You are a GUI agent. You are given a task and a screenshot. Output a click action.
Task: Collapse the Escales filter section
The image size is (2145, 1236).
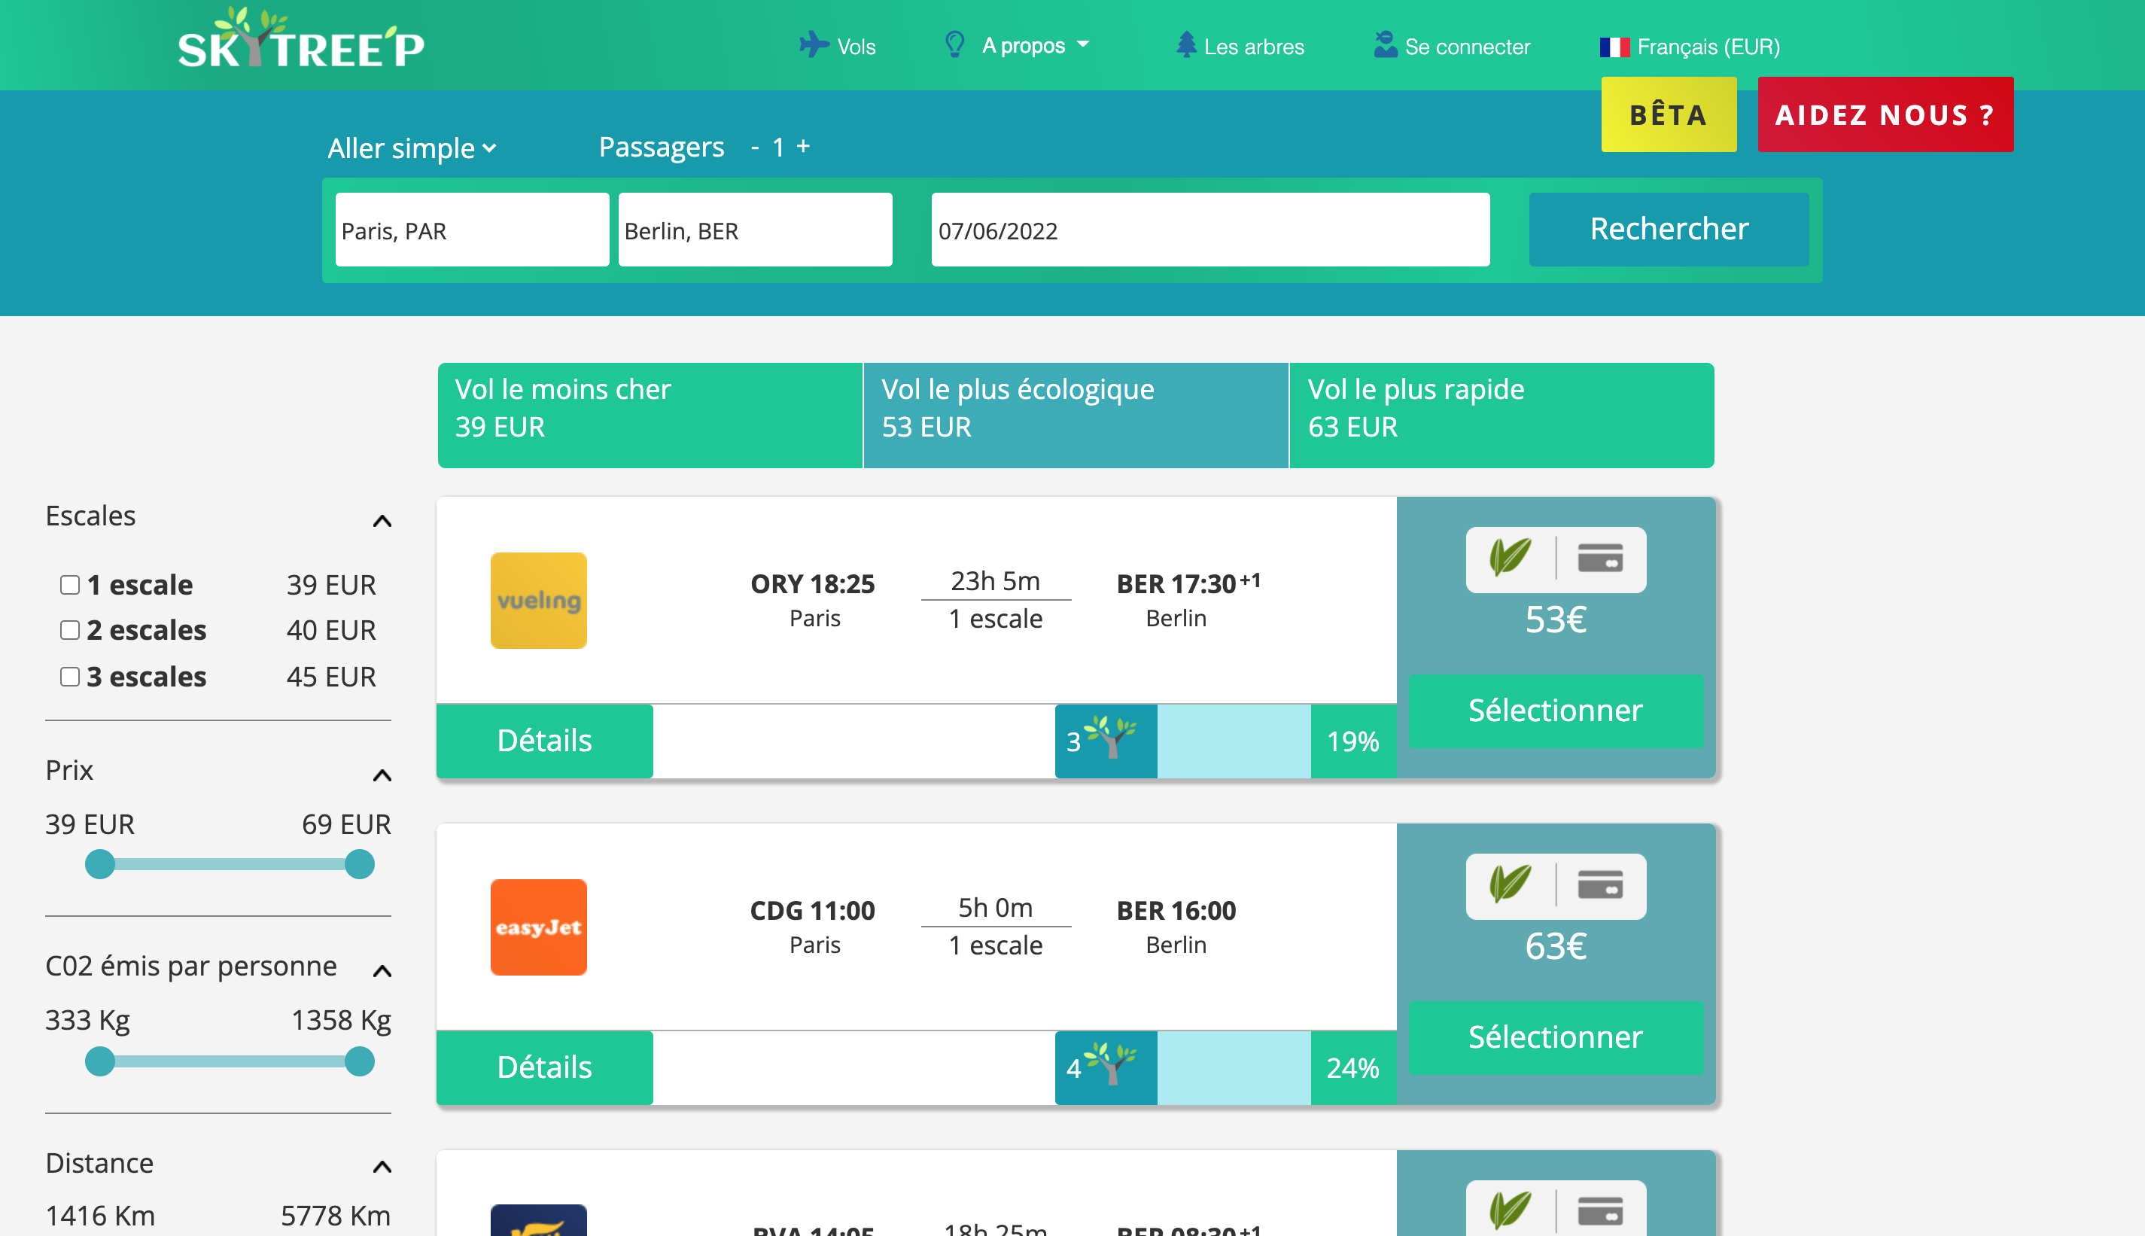click(382, 520)
